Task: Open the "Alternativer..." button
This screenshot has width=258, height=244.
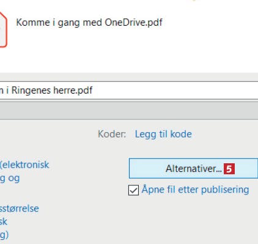Action: [x=193, y=168]
